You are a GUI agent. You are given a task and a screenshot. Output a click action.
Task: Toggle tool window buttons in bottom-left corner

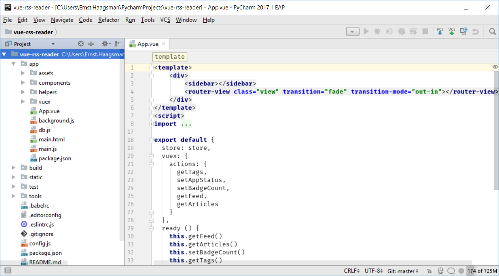[8, 271]
